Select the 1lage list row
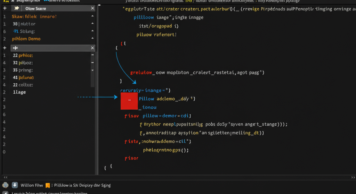The image size is (356, 194). tap(19, 92)
